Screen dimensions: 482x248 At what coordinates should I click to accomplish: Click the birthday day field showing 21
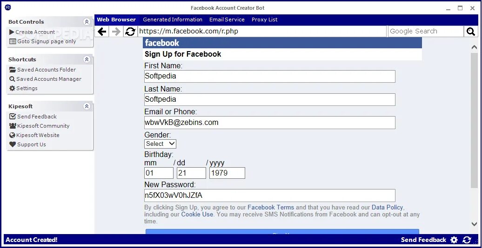click(x=191, y=173)
